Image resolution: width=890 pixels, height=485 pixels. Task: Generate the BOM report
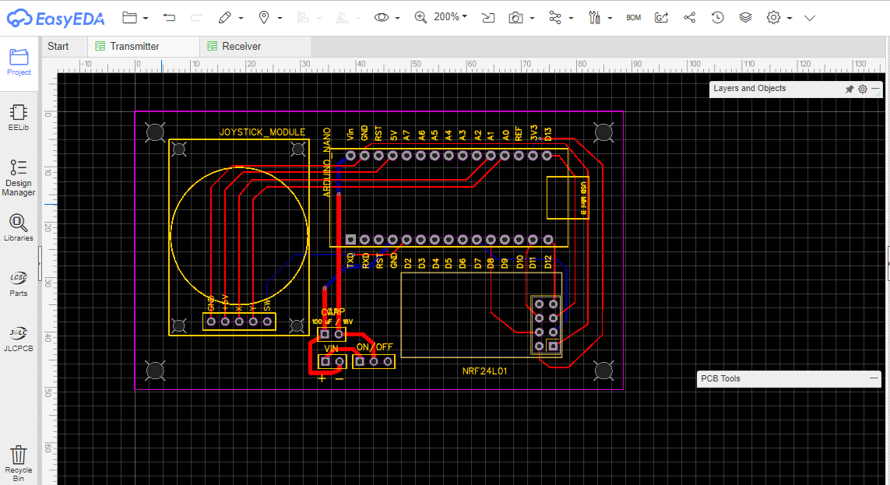[x=634, y=18]
